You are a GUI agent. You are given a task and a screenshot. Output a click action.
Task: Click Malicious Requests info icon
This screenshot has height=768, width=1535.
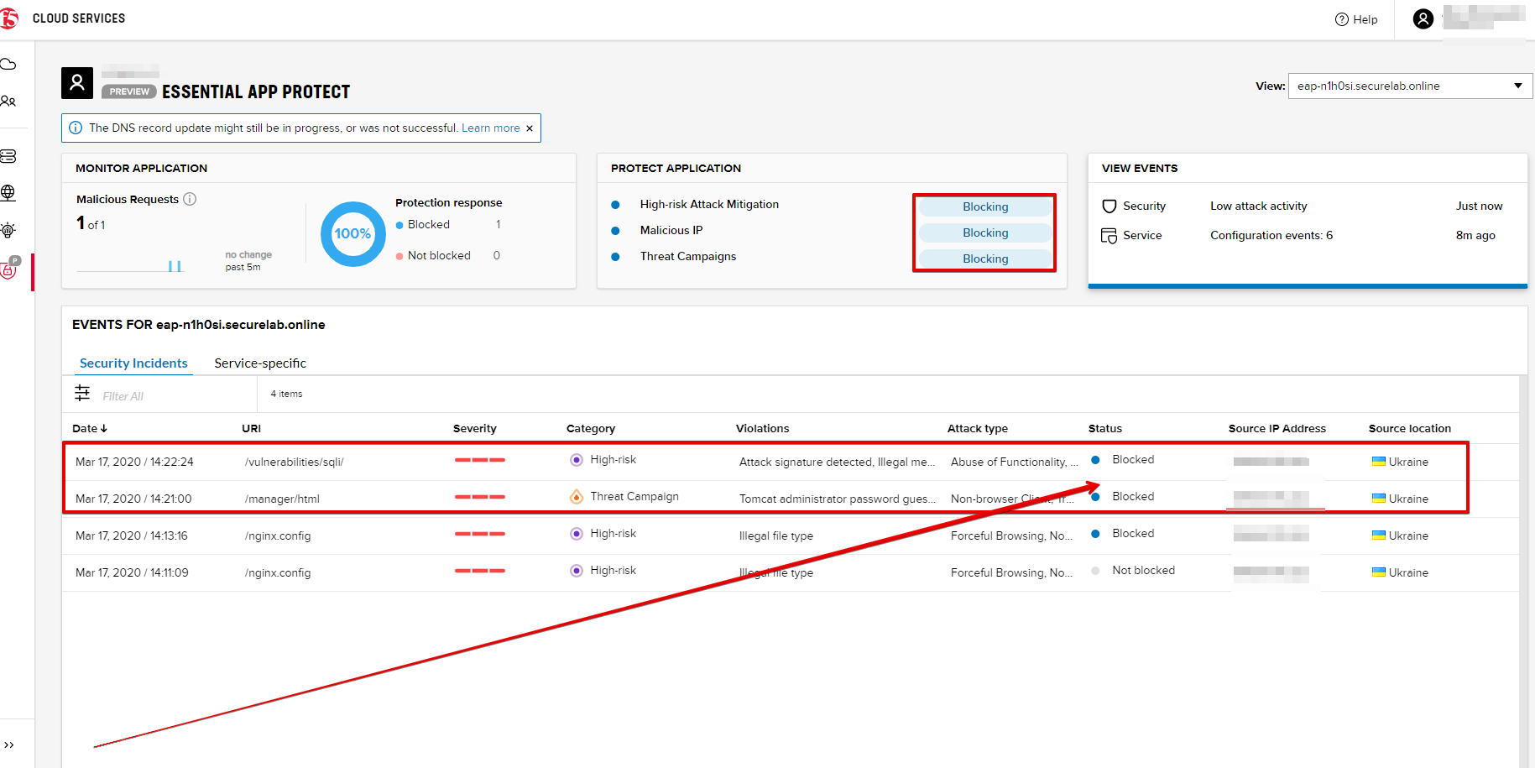coord(190,199)
